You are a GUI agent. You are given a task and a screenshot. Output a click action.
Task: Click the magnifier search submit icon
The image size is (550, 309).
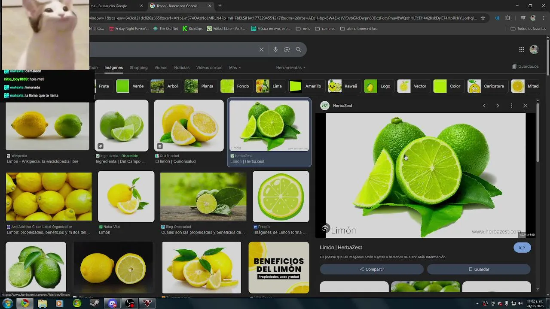(x=298, y=49)
